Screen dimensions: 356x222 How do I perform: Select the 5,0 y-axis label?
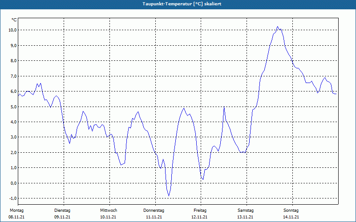click(13, 107)
